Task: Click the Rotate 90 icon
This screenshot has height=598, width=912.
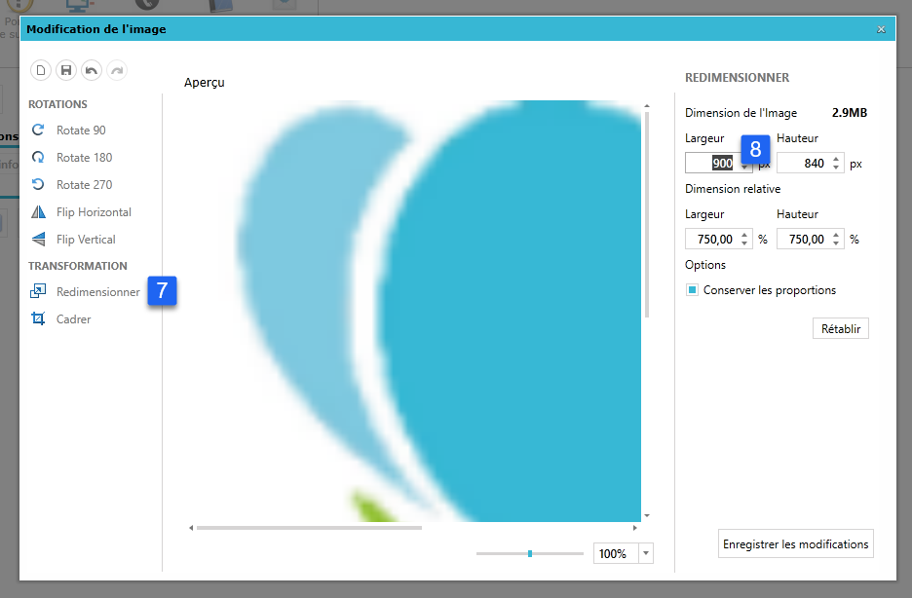Action: click(x=38, y=131)
